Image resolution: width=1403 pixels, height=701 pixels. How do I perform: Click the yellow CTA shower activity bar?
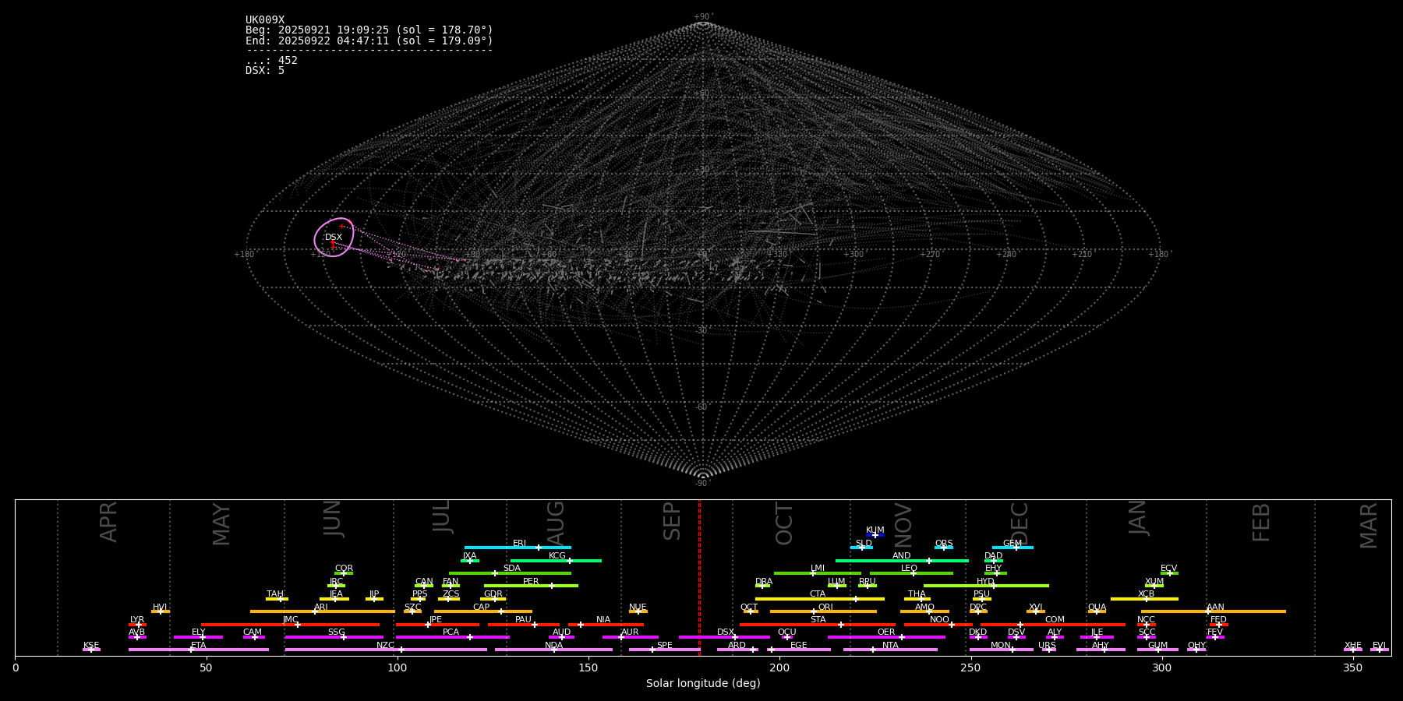(x=820, y=599)
